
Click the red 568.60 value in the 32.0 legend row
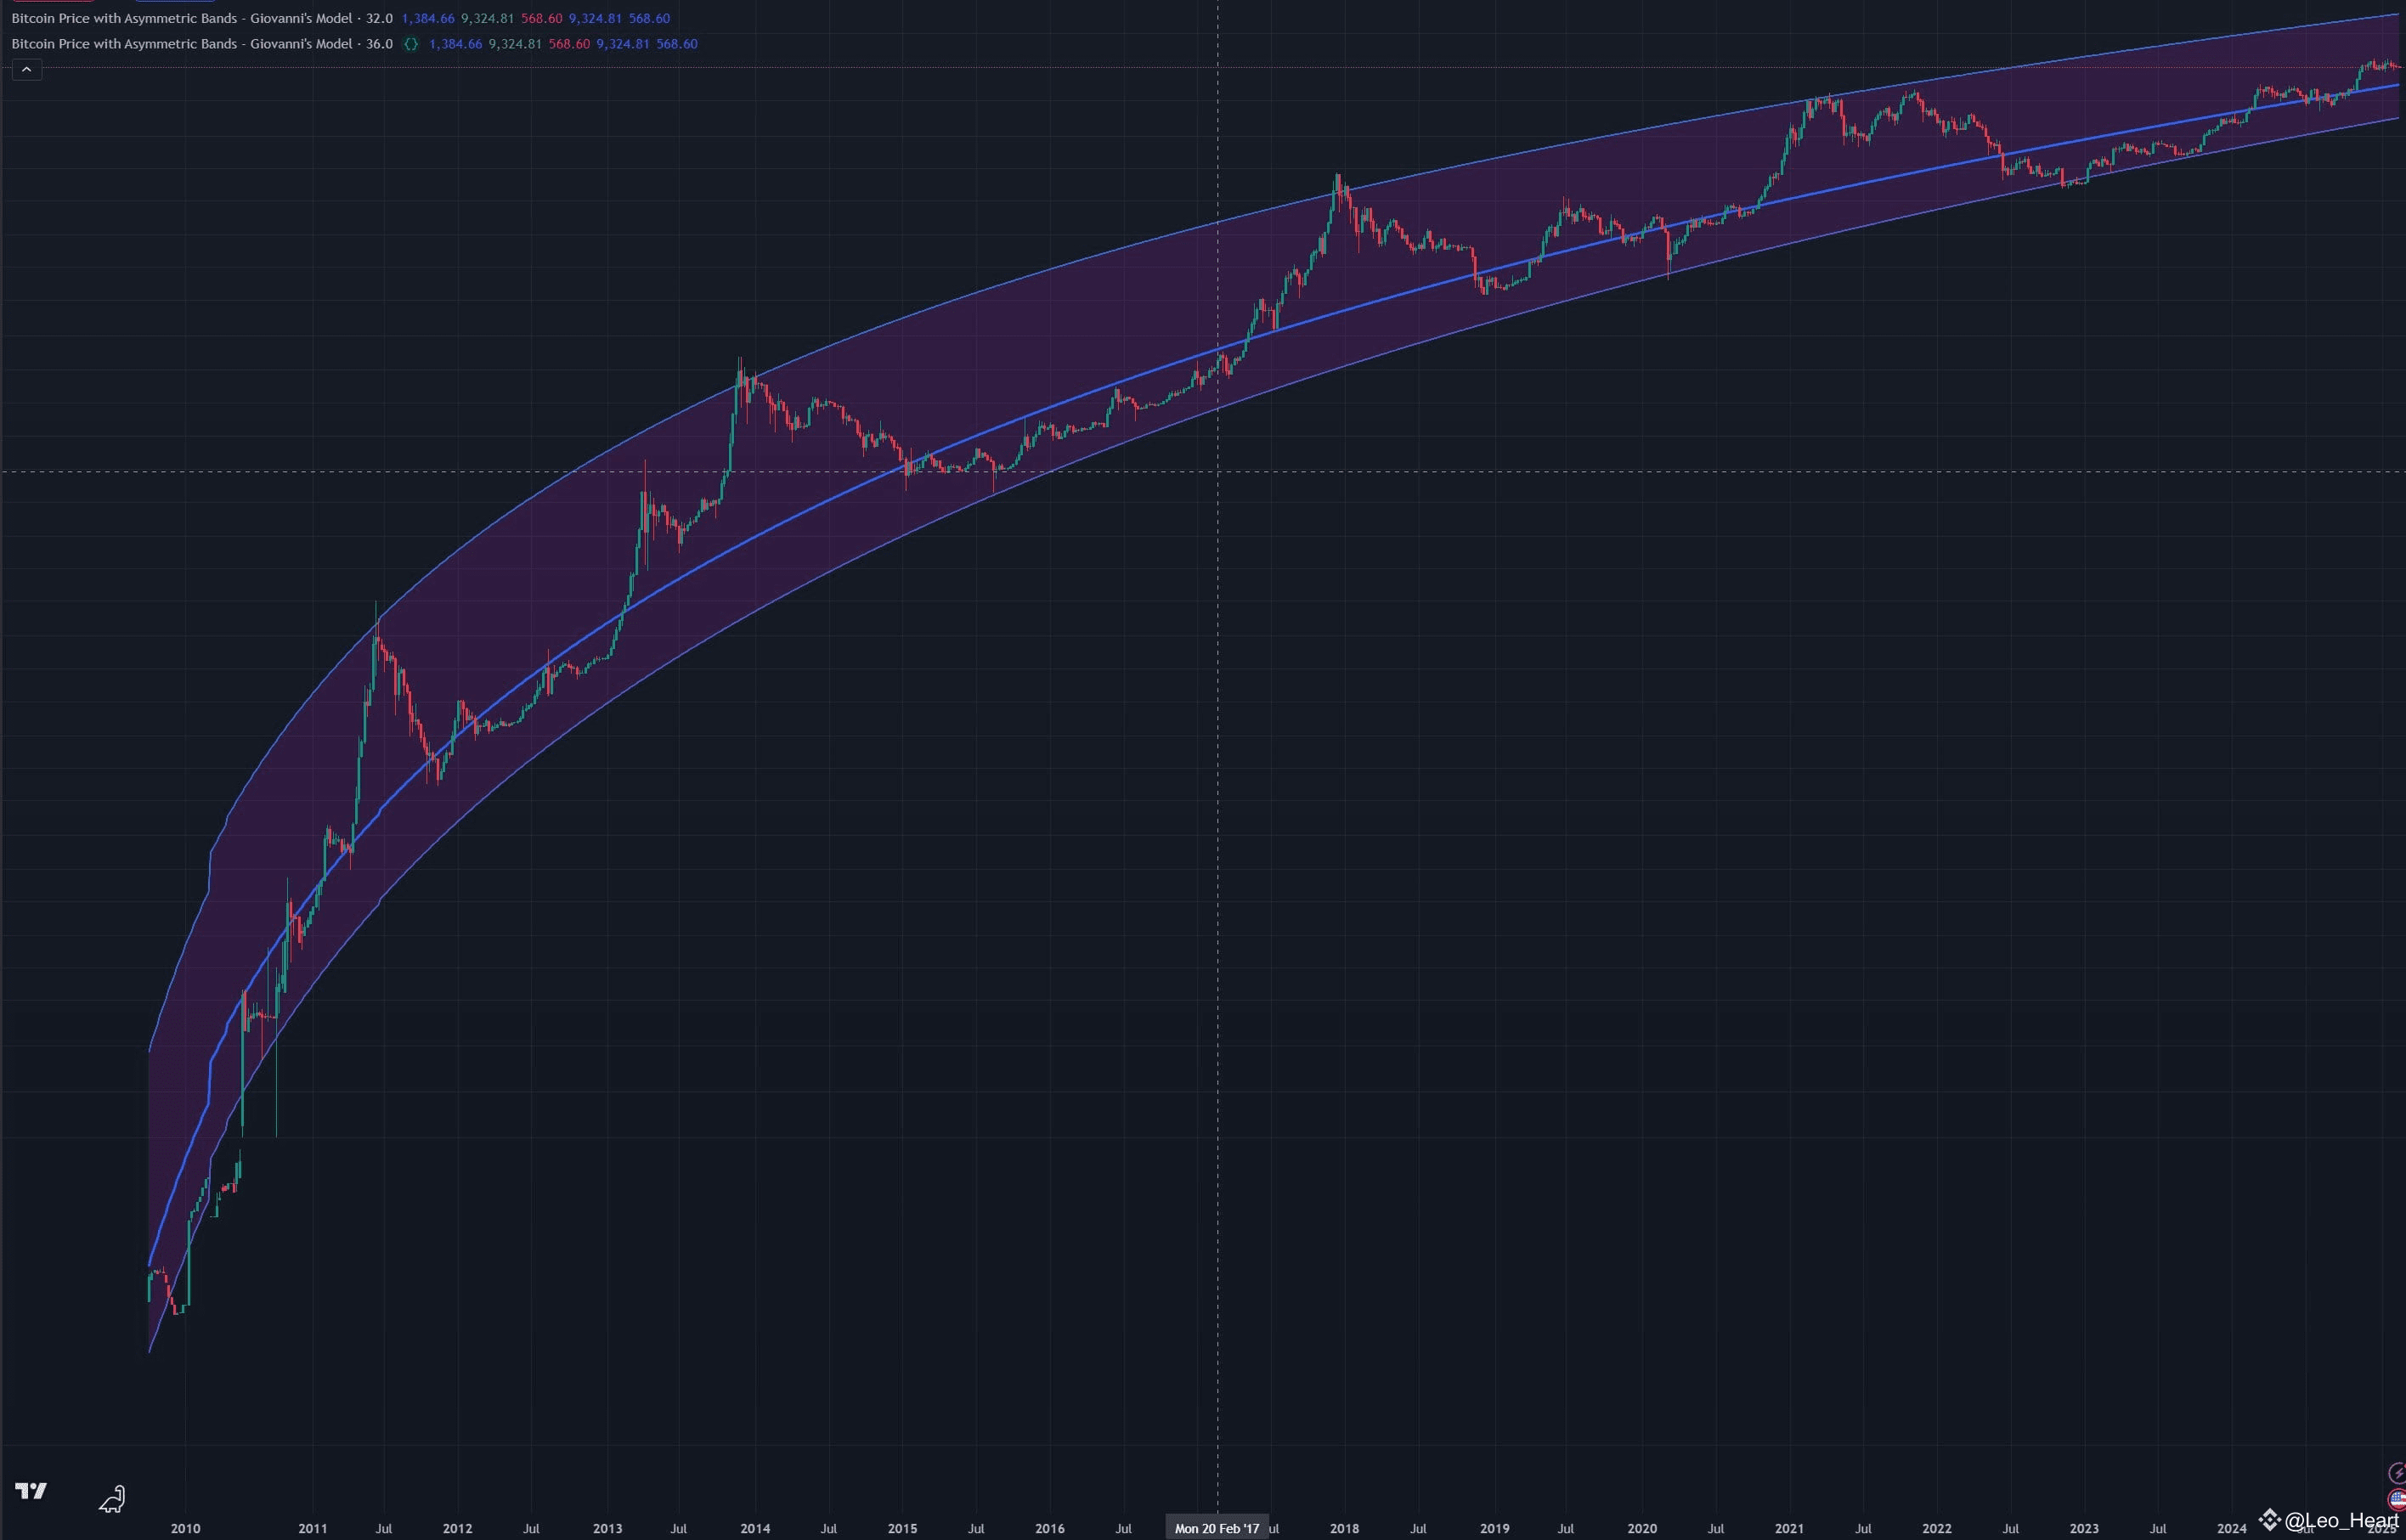[540, 18]
